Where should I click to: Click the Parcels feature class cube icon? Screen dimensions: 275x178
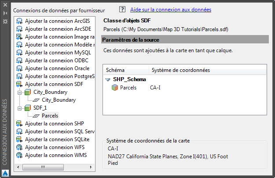[114, 88]
